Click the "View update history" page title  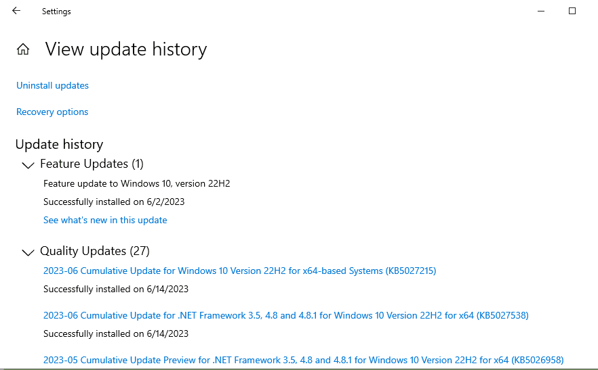(126, 49)
